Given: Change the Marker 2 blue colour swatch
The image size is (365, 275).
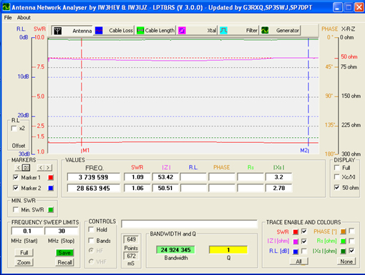Looking at the screenshot, I should tap(51, 188).
